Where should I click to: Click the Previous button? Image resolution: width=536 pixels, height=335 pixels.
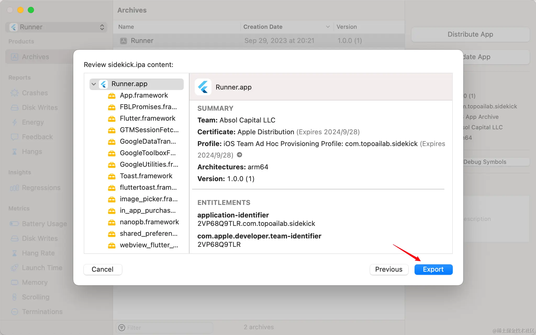(x=389, y=269)
